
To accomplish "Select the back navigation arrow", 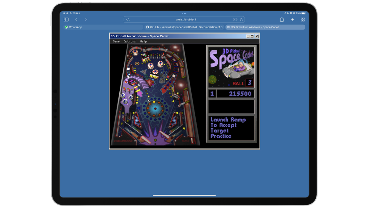I will pyautogui.click(x=76, y=19).
